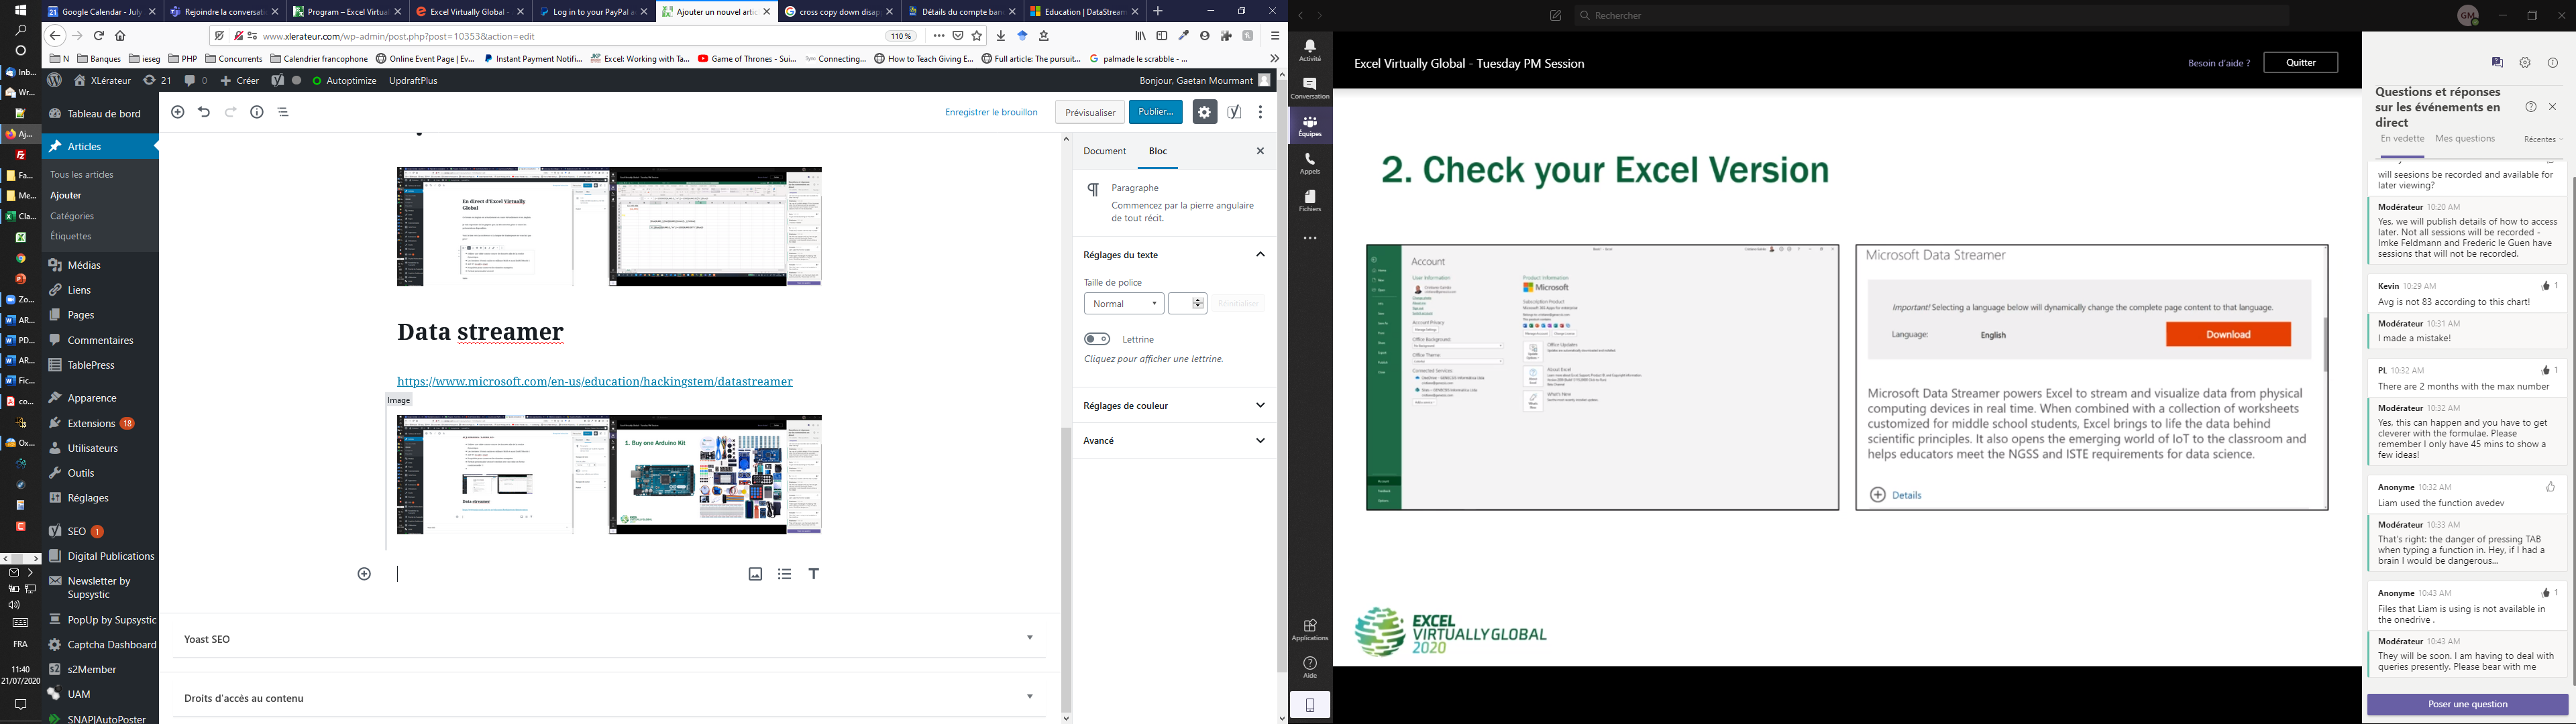Open content structure info icon
Screen dimensions: 2576x724
click(x=257, y=112)
